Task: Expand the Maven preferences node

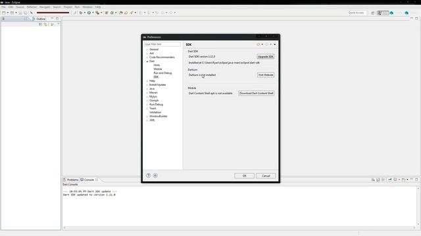Action: click(x=147, y=92)
